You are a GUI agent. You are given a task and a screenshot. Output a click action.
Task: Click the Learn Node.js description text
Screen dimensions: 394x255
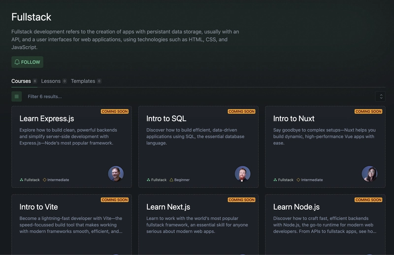point(325,225)
